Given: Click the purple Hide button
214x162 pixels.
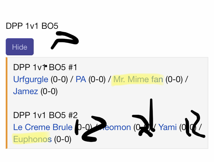Looking at the screenshot, I should pos(20,47).
